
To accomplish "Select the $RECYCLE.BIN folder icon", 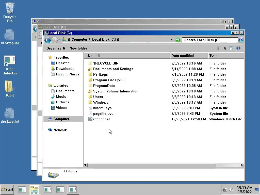I will [x=90, y=63].
